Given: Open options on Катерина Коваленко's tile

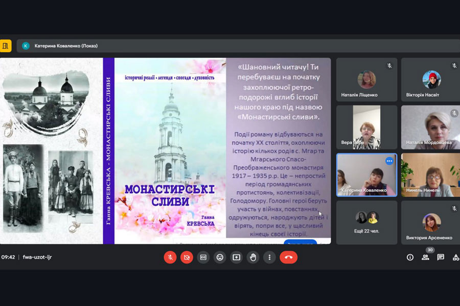Looking at the screenshot, I should click(389, 161).
